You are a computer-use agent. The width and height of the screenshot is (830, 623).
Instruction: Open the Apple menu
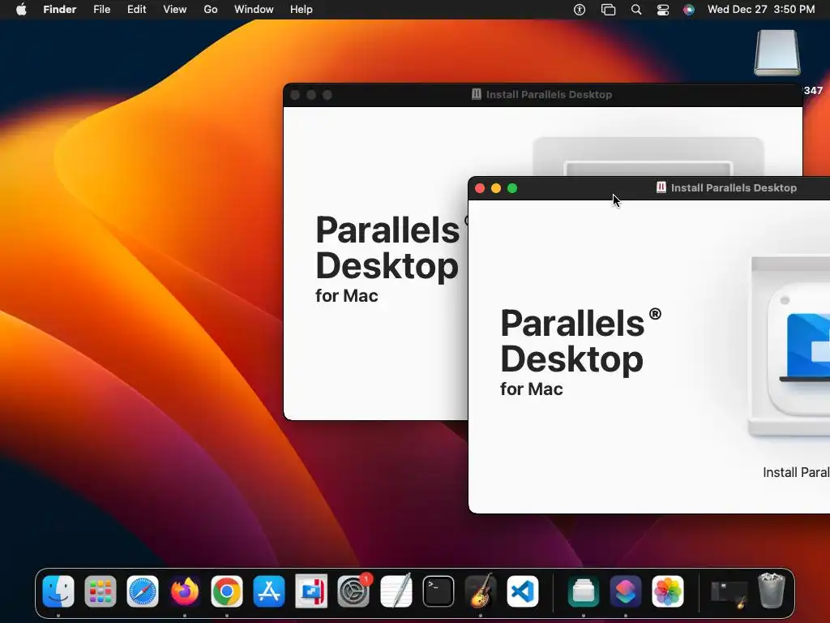[x=21, y=10]
